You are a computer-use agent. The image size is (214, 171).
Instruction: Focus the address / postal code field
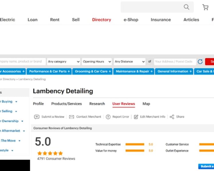pyautogui.click(x=175, y=61)
